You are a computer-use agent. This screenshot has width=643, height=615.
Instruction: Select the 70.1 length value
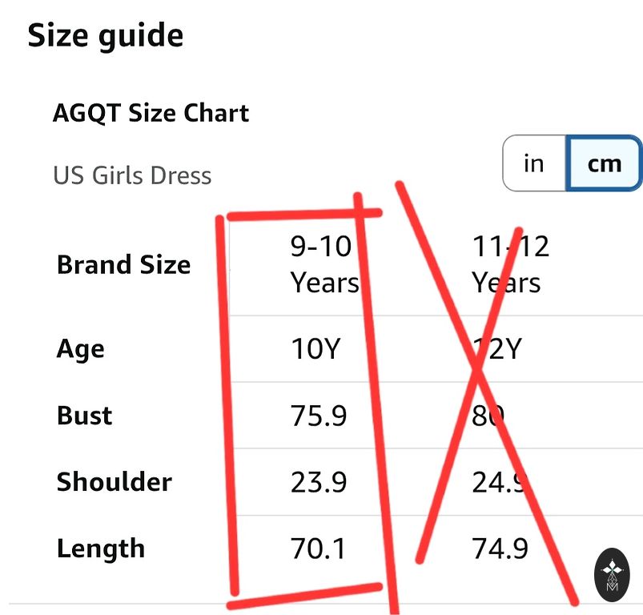(318, 549)
